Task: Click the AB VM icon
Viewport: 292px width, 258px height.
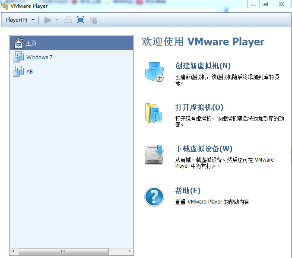Action: 19,72
